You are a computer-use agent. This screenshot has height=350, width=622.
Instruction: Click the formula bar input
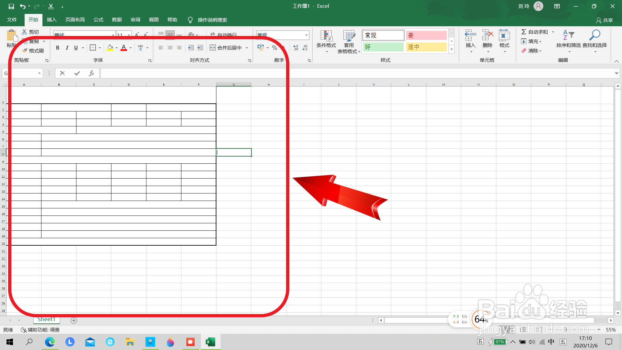click(x=356, y=73)
